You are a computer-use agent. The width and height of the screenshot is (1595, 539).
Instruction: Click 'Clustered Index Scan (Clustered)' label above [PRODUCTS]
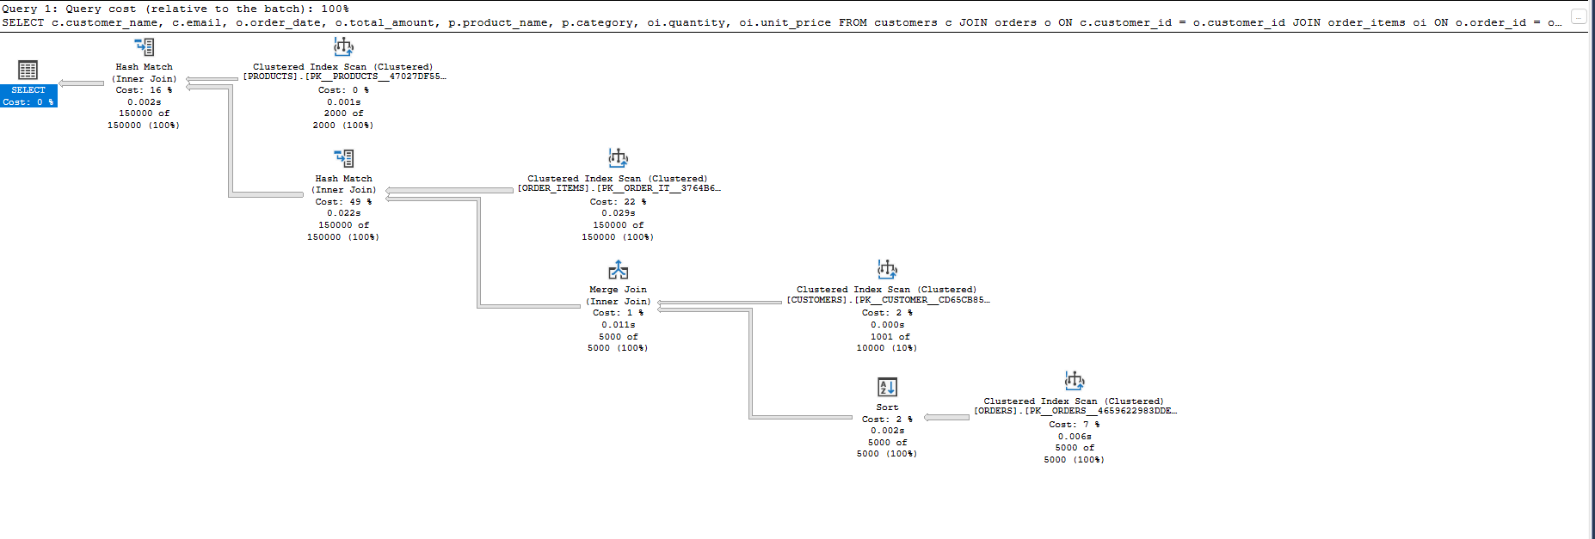343,67
